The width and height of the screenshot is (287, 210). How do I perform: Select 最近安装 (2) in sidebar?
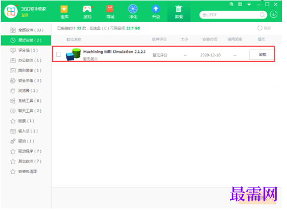tap(26, 40)
